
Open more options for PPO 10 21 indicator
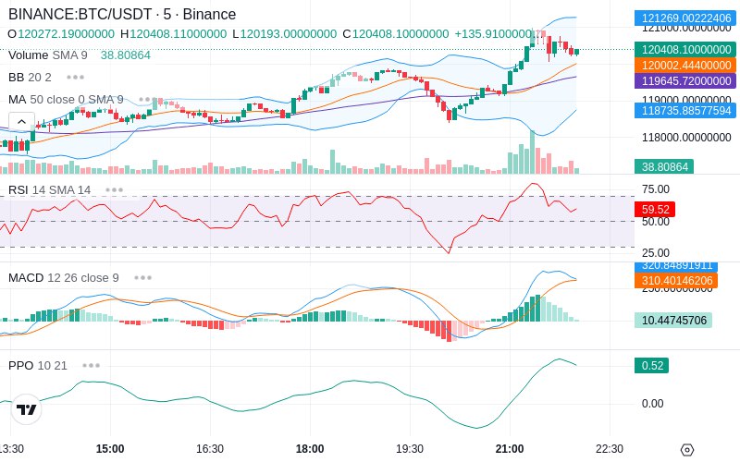click(91, 365)
